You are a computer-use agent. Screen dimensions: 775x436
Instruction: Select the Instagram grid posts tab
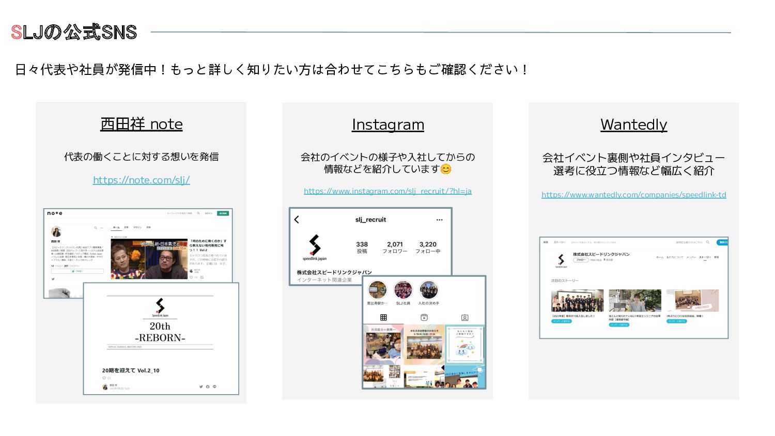pos(383,318)
